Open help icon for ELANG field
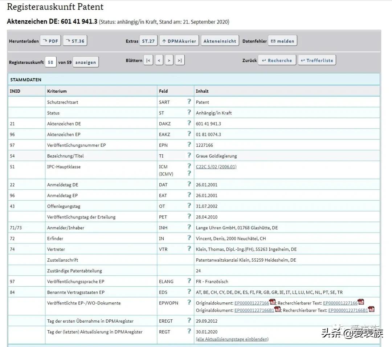 (x=189, y=281)
